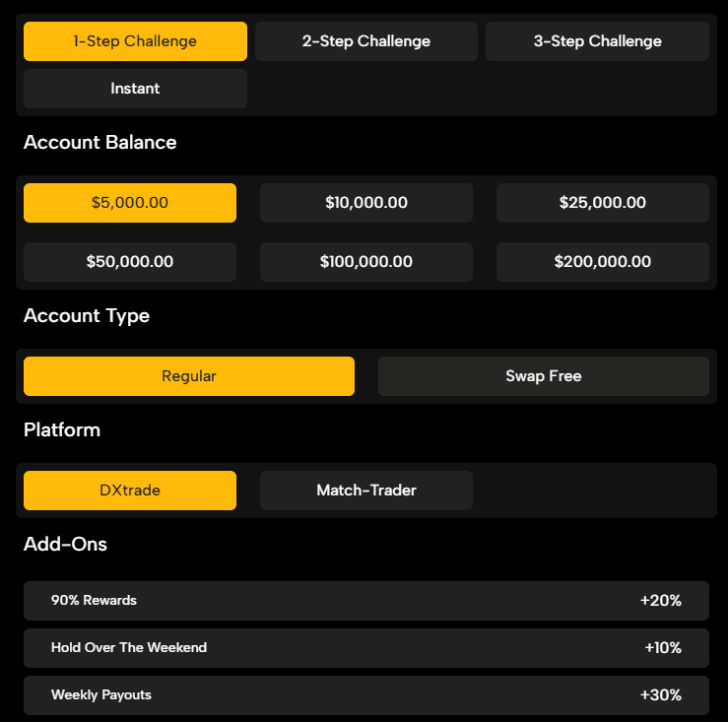The width and height of the screenshot is (728, 722).
Task: Select the Match-Trader platform
Action: tap(365, 491)
